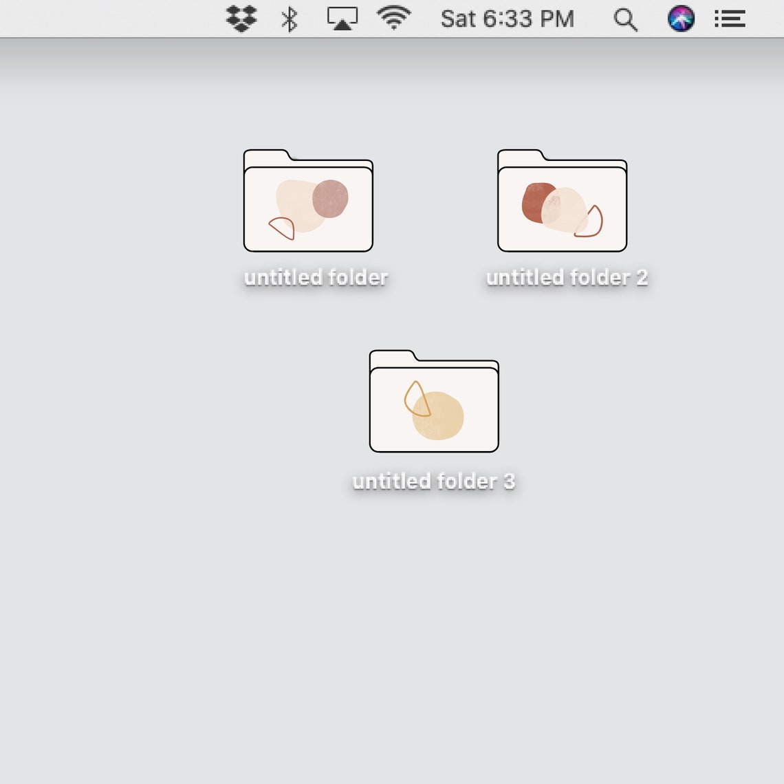784x784 pixels.
Task: Click the 'untitled folder' name label
Action: [316, 277]
